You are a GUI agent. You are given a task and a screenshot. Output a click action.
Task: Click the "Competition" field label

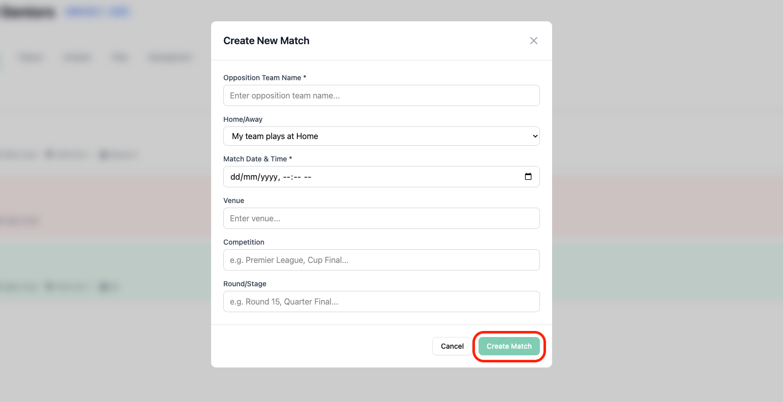[244, 242]
